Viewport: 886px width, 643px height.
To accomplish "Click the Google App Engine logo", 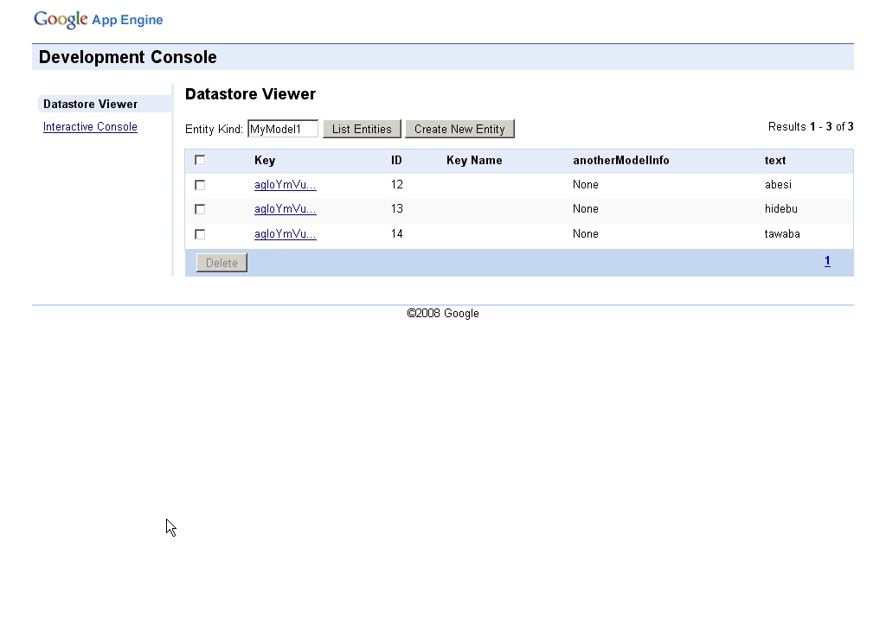I will click(x=99, y=19).
